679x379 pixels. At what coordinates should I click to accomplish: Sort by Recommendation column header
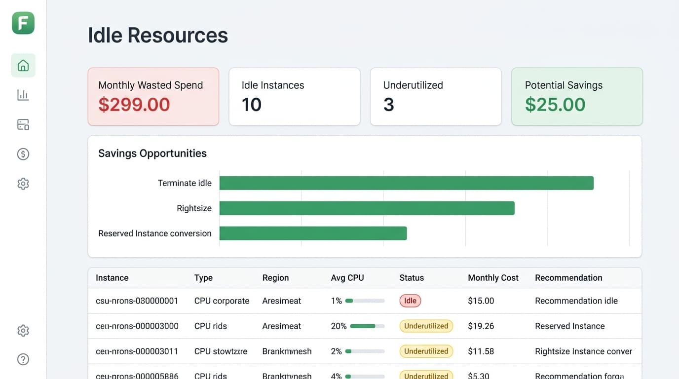click(x=568, y=278)
